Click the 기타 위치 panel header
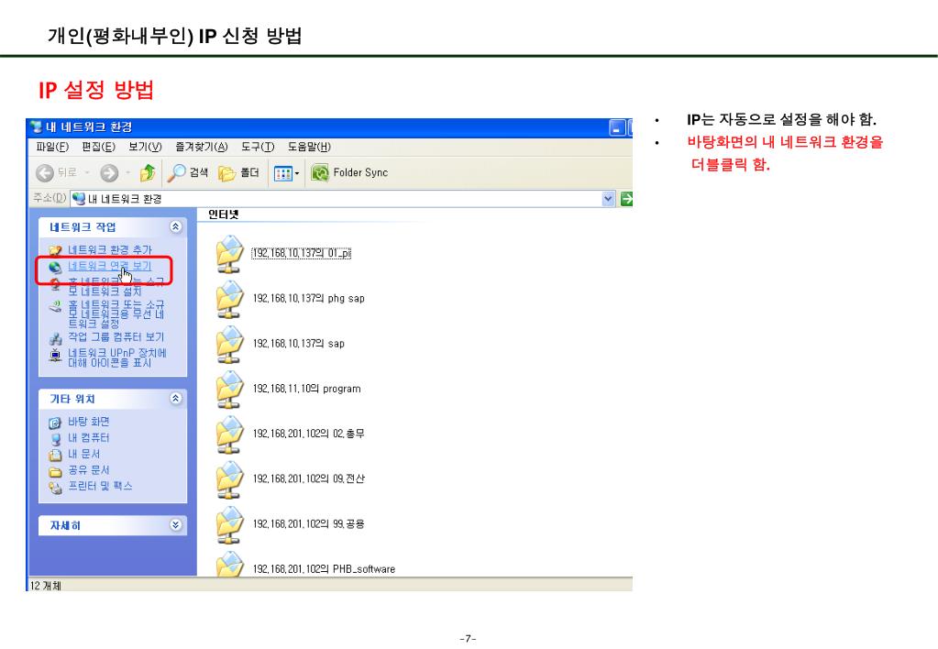The width and height of the screenshot is (938, 649). [113, 399]
